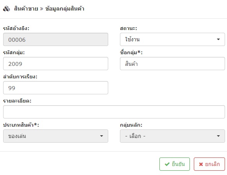
Task: Expand the กลุ่มหลัก '- เลือก -' dropdown
Action: (x=172, y=136)
